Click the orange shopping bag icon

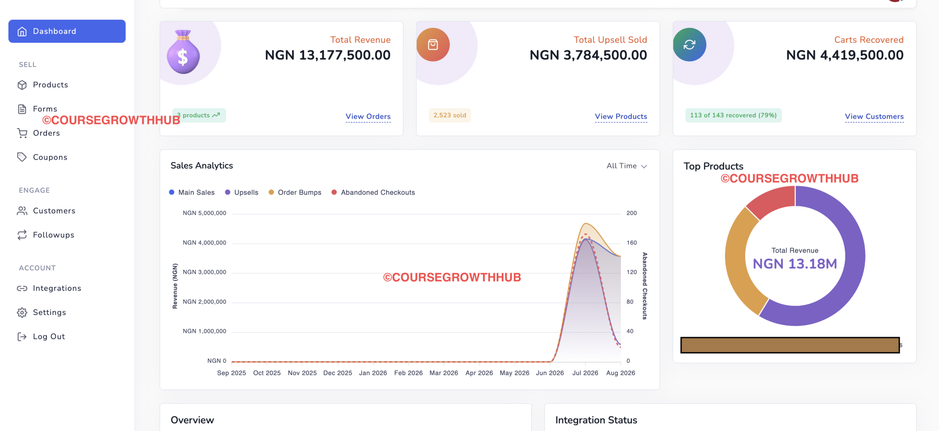pos(433,45)
